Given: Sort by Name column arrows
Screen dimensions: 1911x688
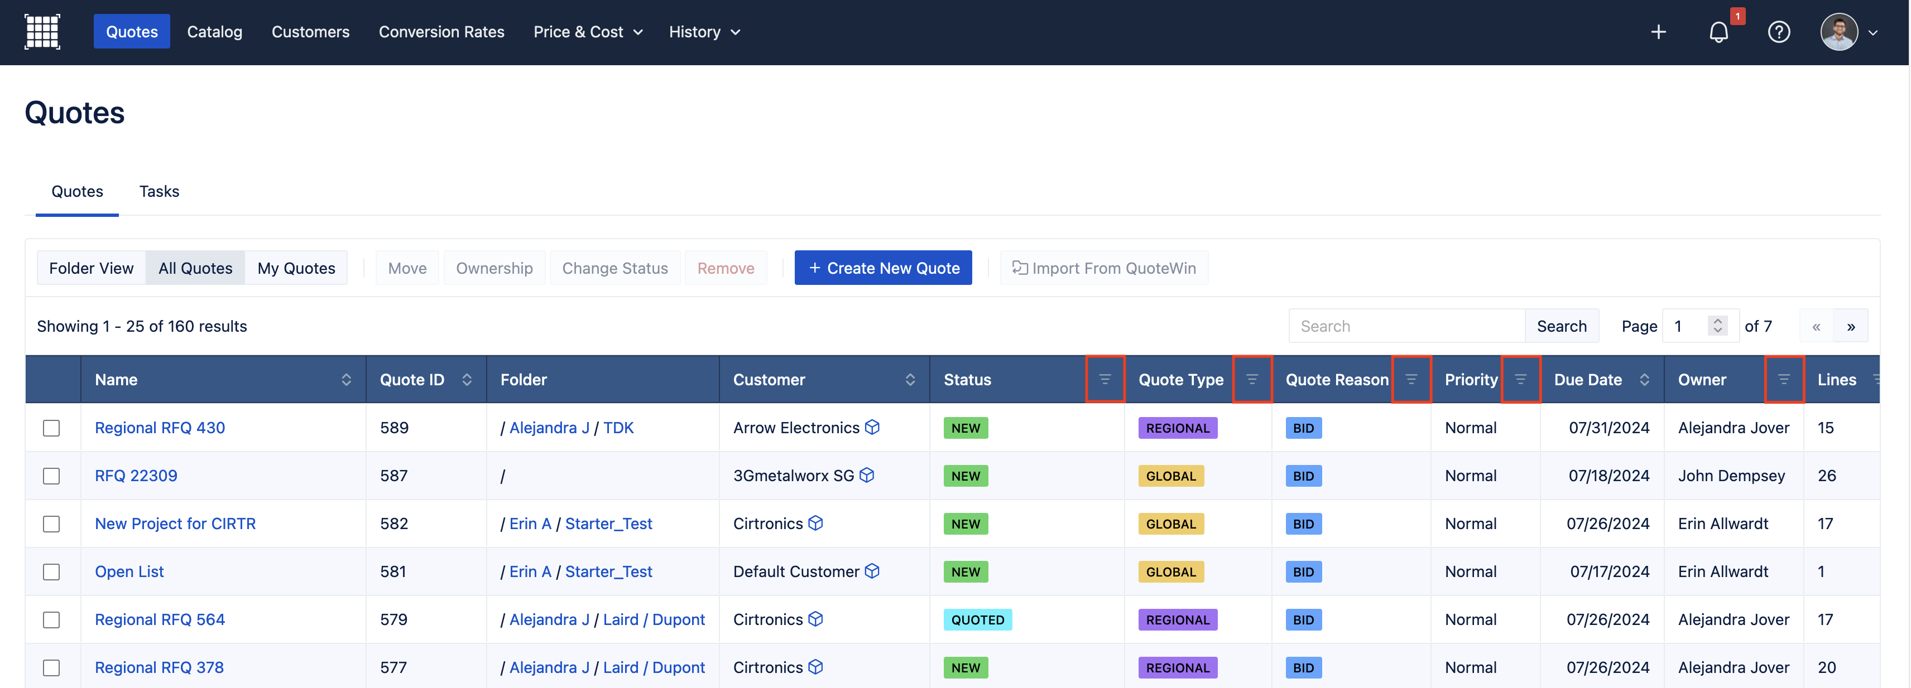Looking at the screenshot, I should pos(347,380).
